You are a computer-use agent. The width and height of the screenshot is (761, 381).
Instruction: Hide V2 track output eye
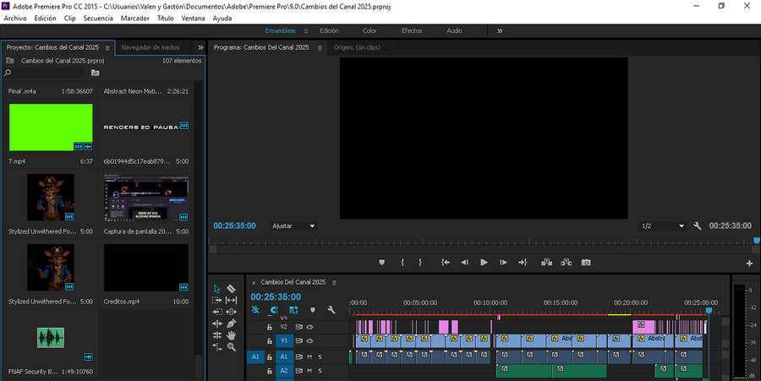point(309,327)
